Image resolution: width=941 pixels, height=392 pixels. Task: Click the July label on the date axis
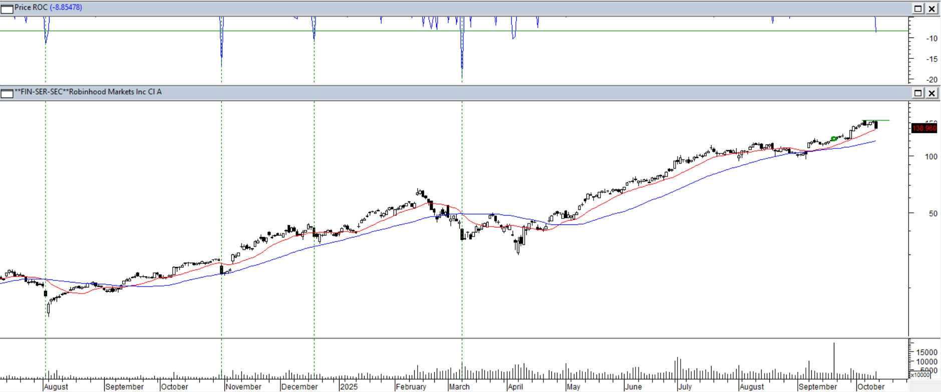tap(685, 387)
